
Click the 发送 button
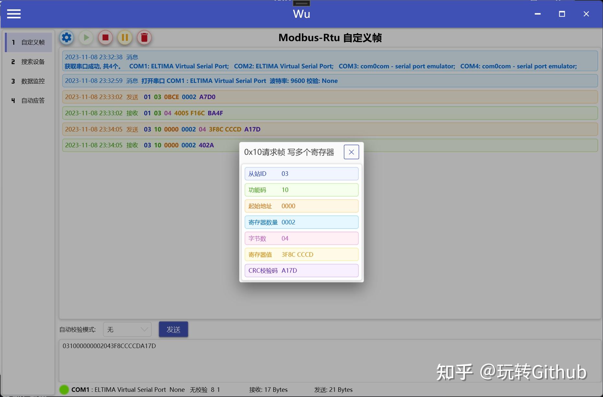coord(173,329)
